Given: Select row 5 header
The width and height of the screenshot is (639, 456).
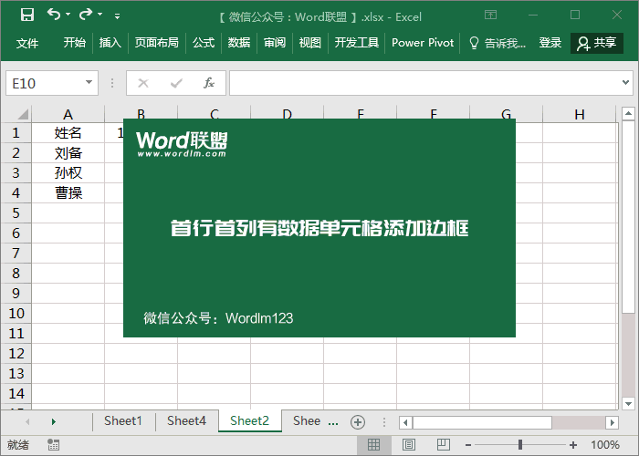Looking at the screenshot, I should coord(16,212).
